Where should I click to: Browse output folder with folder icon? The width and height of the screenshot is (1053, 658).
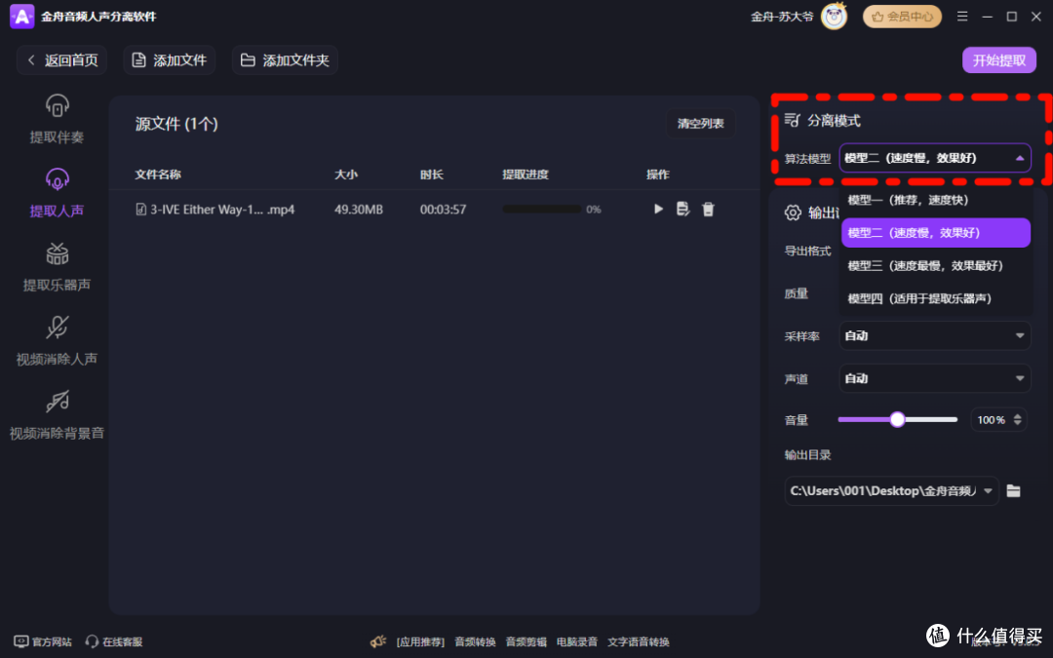(x=1013, y=490)
